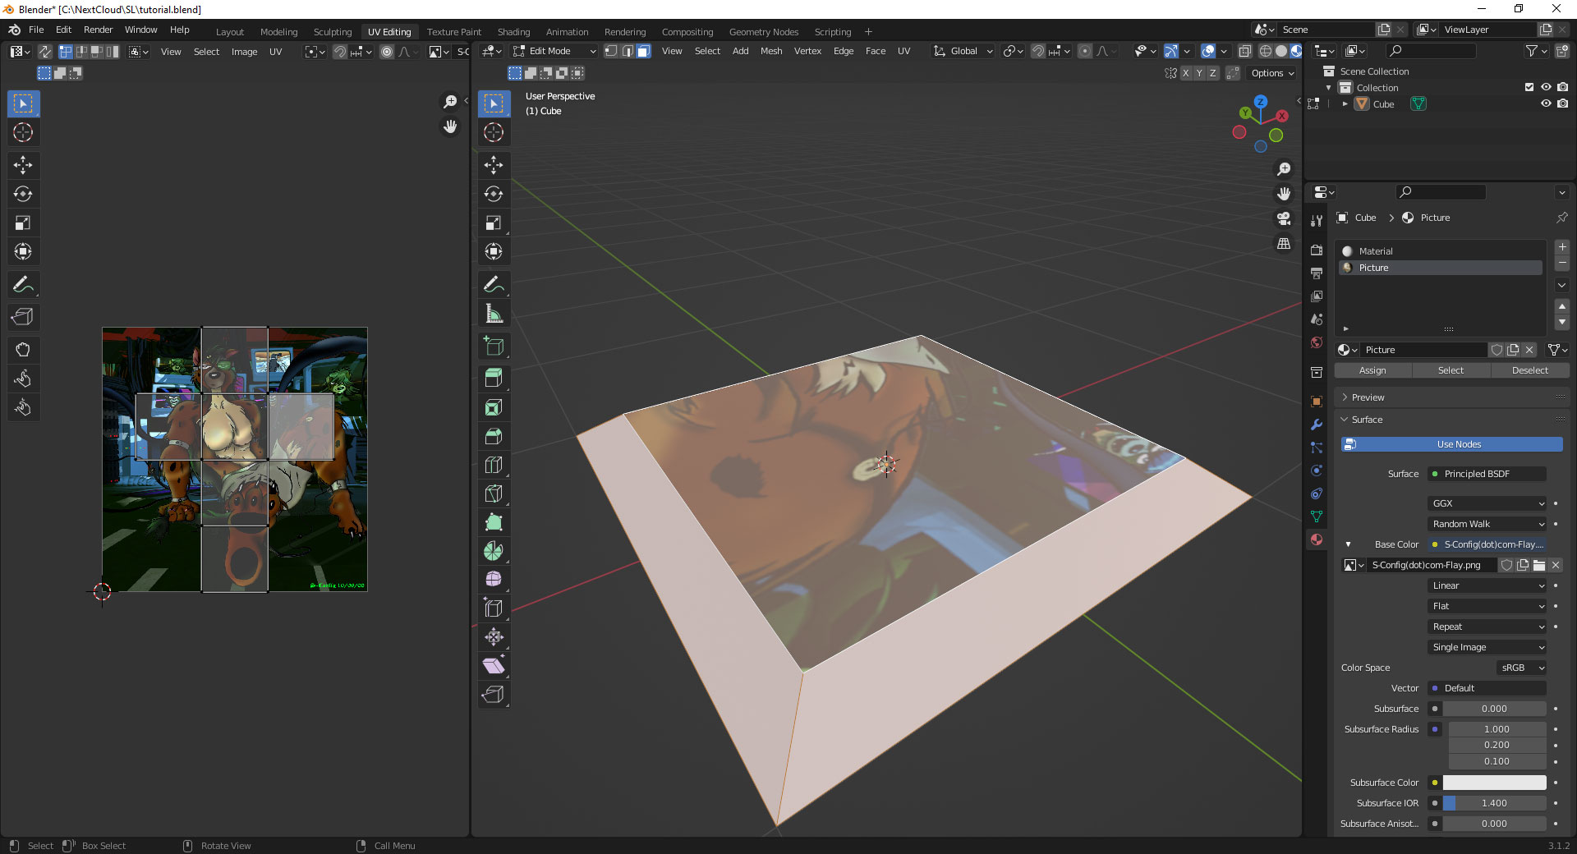Switch to edge select mode
The height and width of the screenshot is (854, 1577).
point(628,51)
